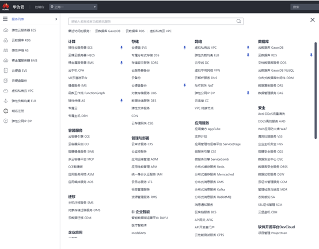Open the ModelArts link
The width and height of the screenshot is (319, 249).
[x=139, y=233]
